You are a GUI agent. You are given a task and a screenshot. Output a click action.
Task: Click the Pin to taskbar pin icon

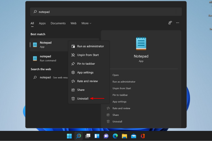pos(73,64)
